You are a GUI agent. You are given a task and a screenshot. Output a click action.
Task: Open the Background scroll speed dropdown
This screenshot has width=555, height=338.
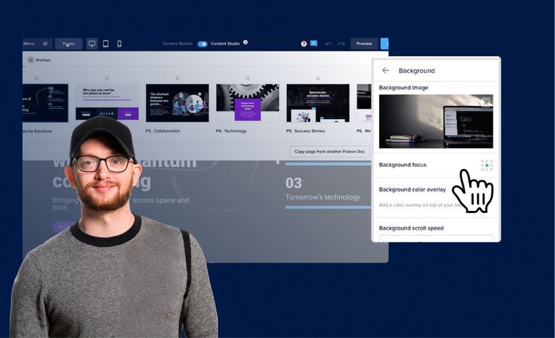[x=436, y=238]
